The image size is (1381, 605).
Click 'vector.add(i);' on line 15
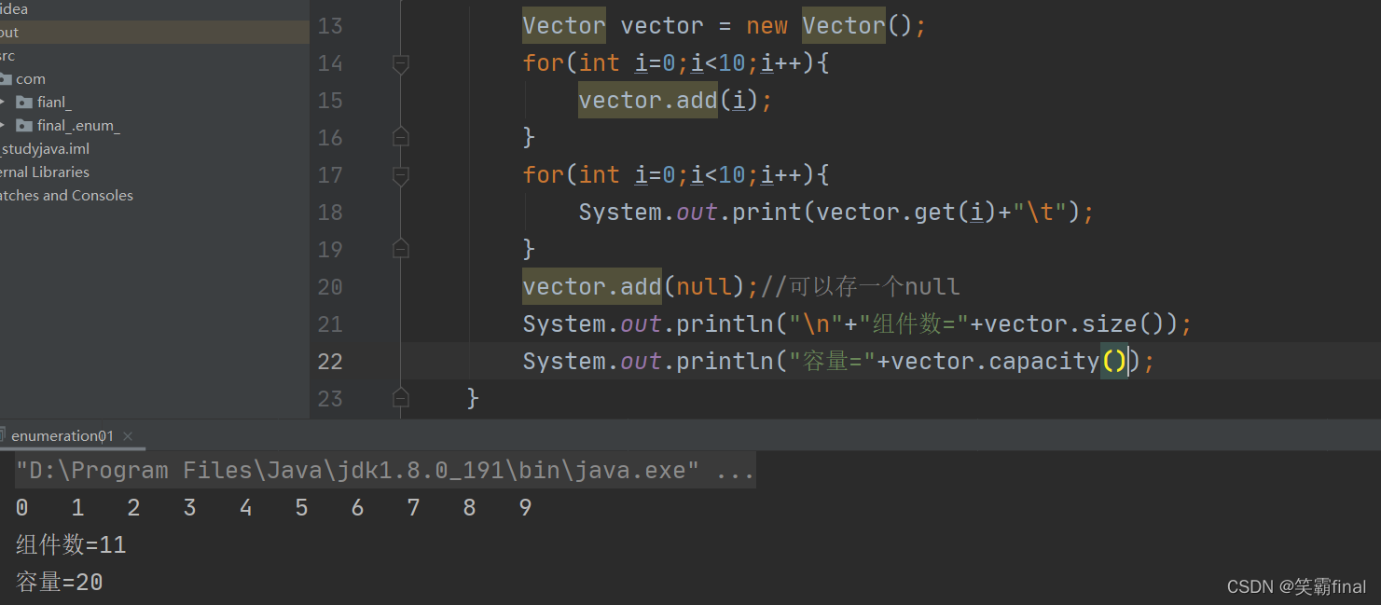tap(676, 101)
